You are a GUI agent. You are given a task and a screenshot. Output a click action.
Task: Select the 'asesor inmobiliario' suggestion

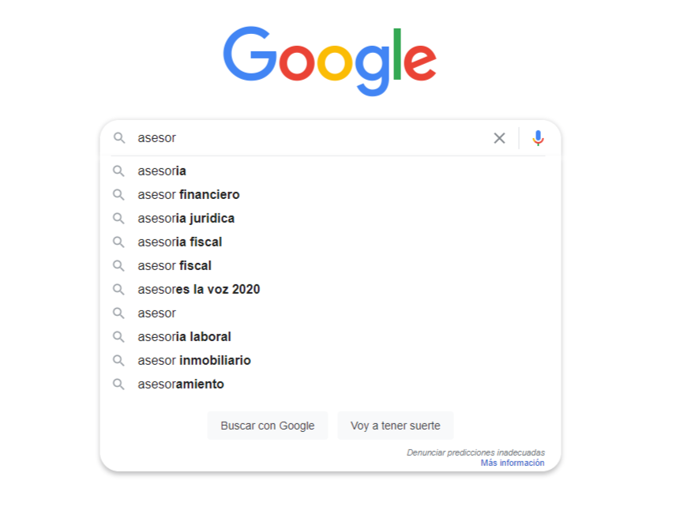coord(194,360)
